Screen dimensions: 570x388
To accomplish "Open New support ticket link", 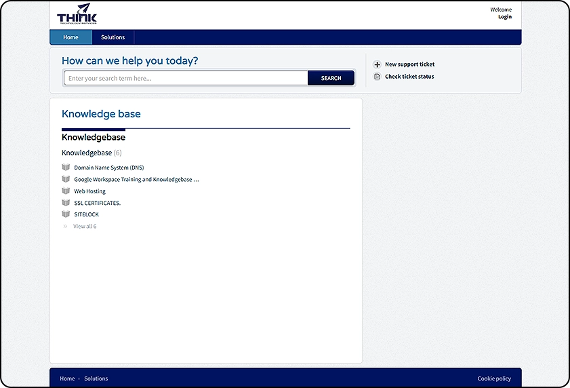I will (409, 64).
